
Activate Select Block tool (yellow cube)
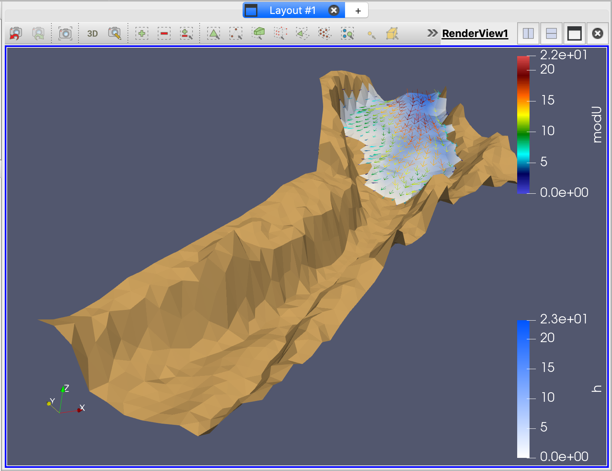coord(392,33)
